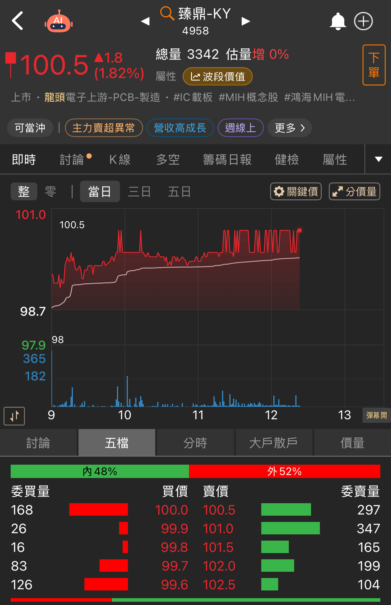Expand the 分價量 chart view
This screenshot has width=391, height=605.
pyautogui.click(x=354, y=192)
